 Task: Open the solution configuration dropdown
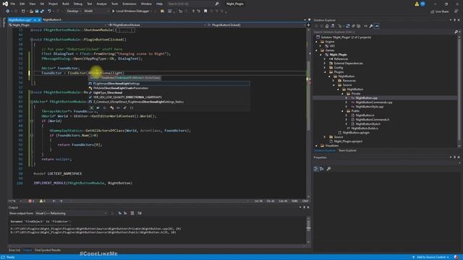pyautogui.click(x=73, y=12)
